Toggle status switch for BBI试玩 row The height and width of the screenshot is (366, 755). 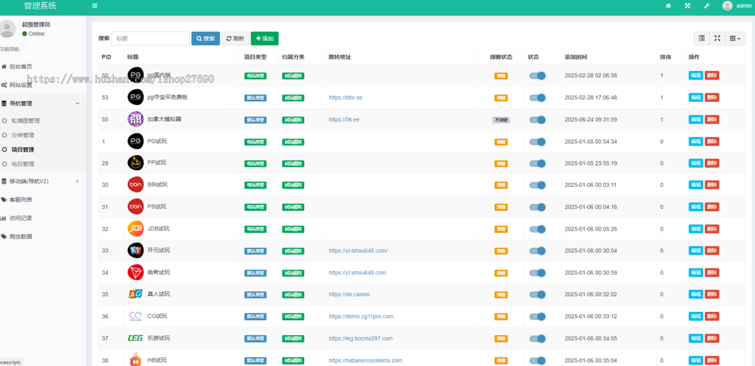pyautogui.click(x=537, y=185)
